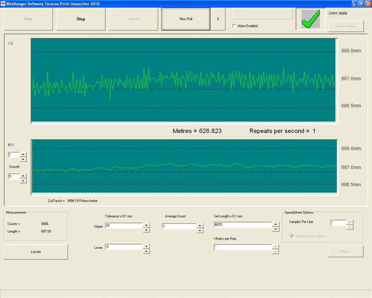
Task: Click the New Roll button
Action: 186,19
